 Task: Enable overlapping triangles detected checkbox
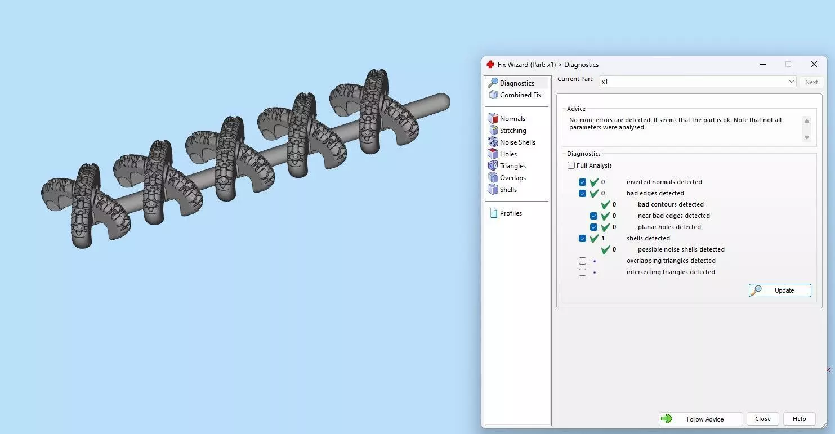[582, 261]
